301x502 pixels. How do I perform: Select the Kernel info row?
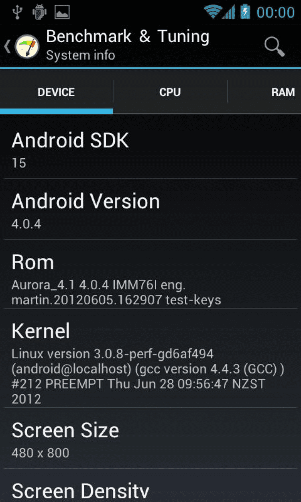click(150, 358)
